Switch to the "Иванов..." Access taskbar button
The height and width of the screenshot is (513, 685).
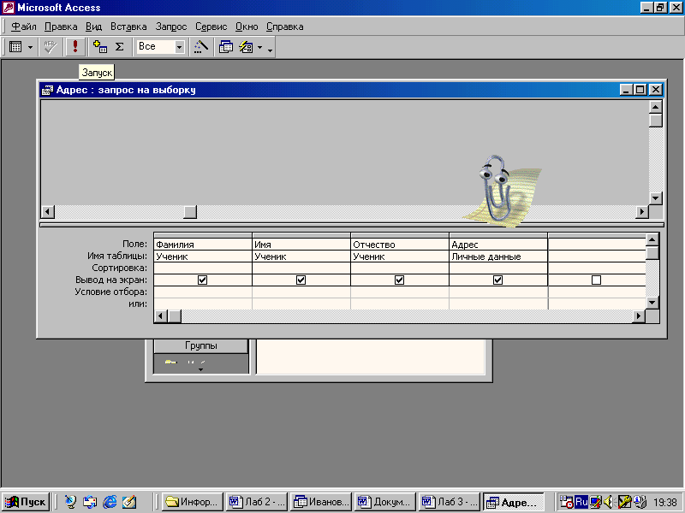322,502
